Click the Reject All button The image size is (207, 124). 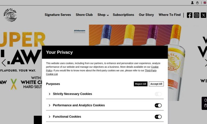141,84
